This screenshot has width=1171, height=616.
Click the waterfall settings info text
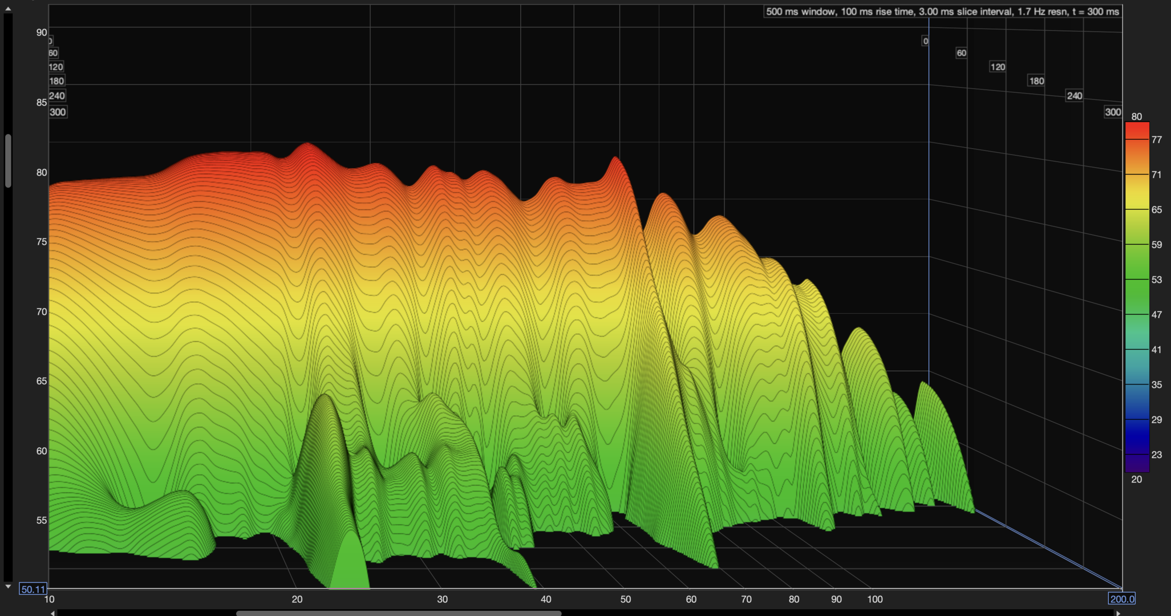click(942, 11)
